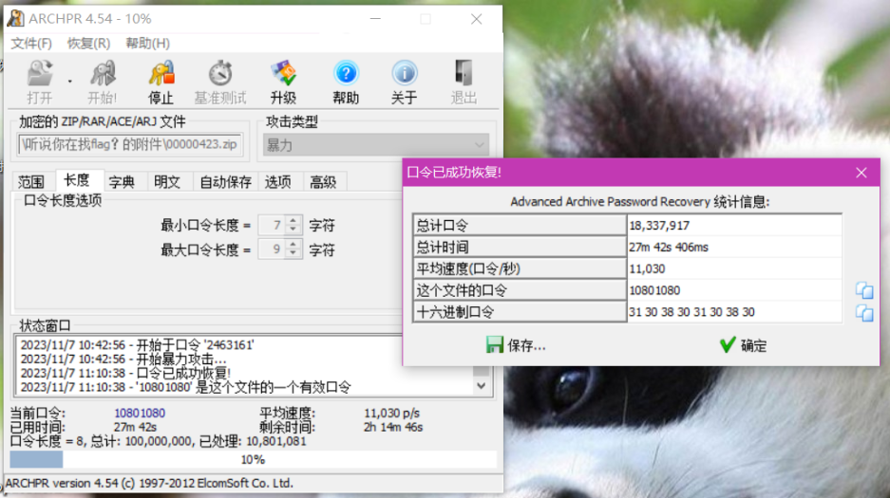Minimize the ARCHPR main window
890x498 pixels.
[375, 19]
